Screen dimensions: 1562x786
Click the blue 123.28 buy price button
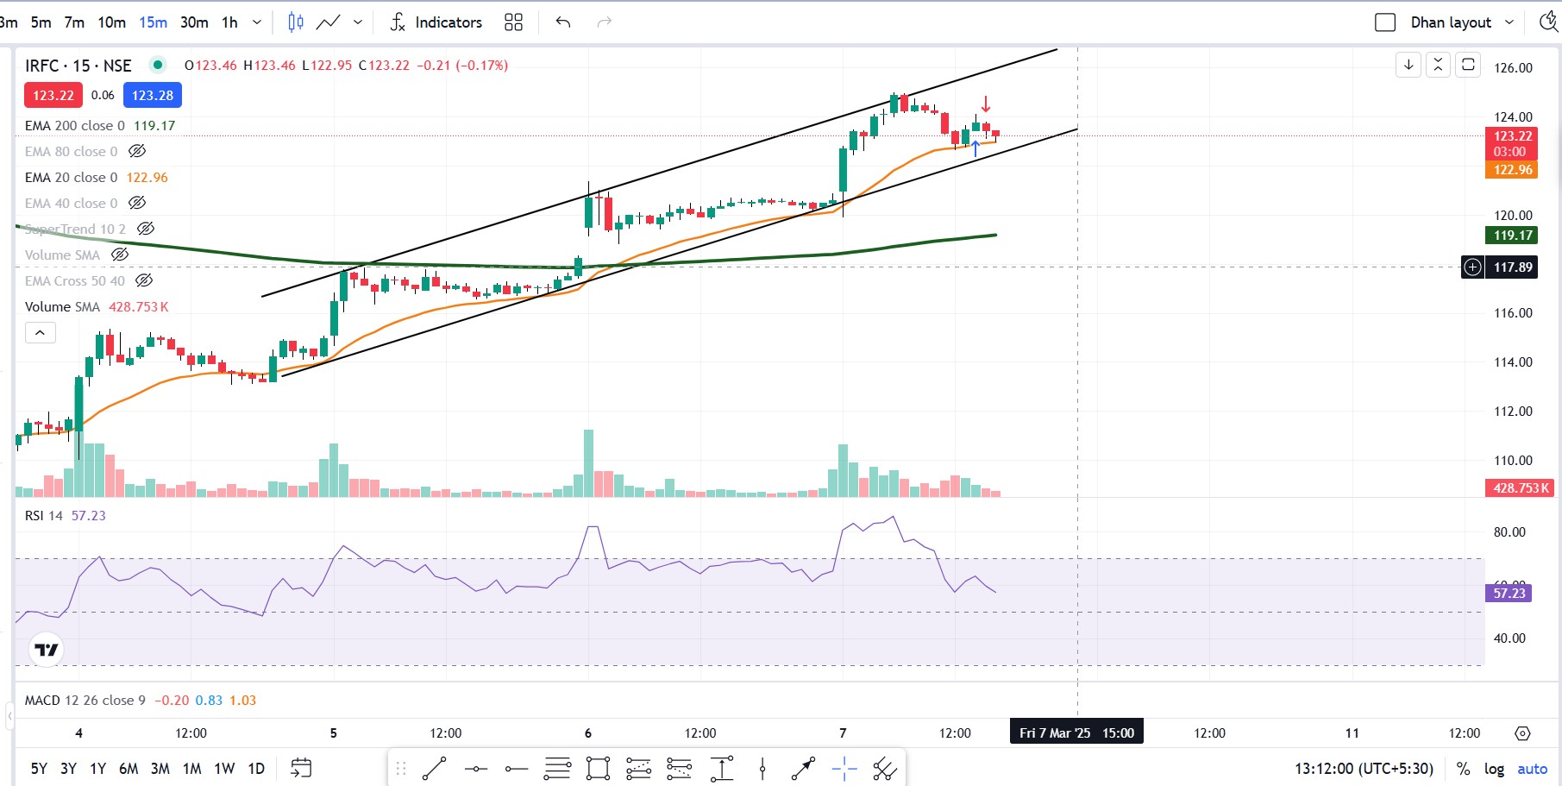(x=153, y=95)
